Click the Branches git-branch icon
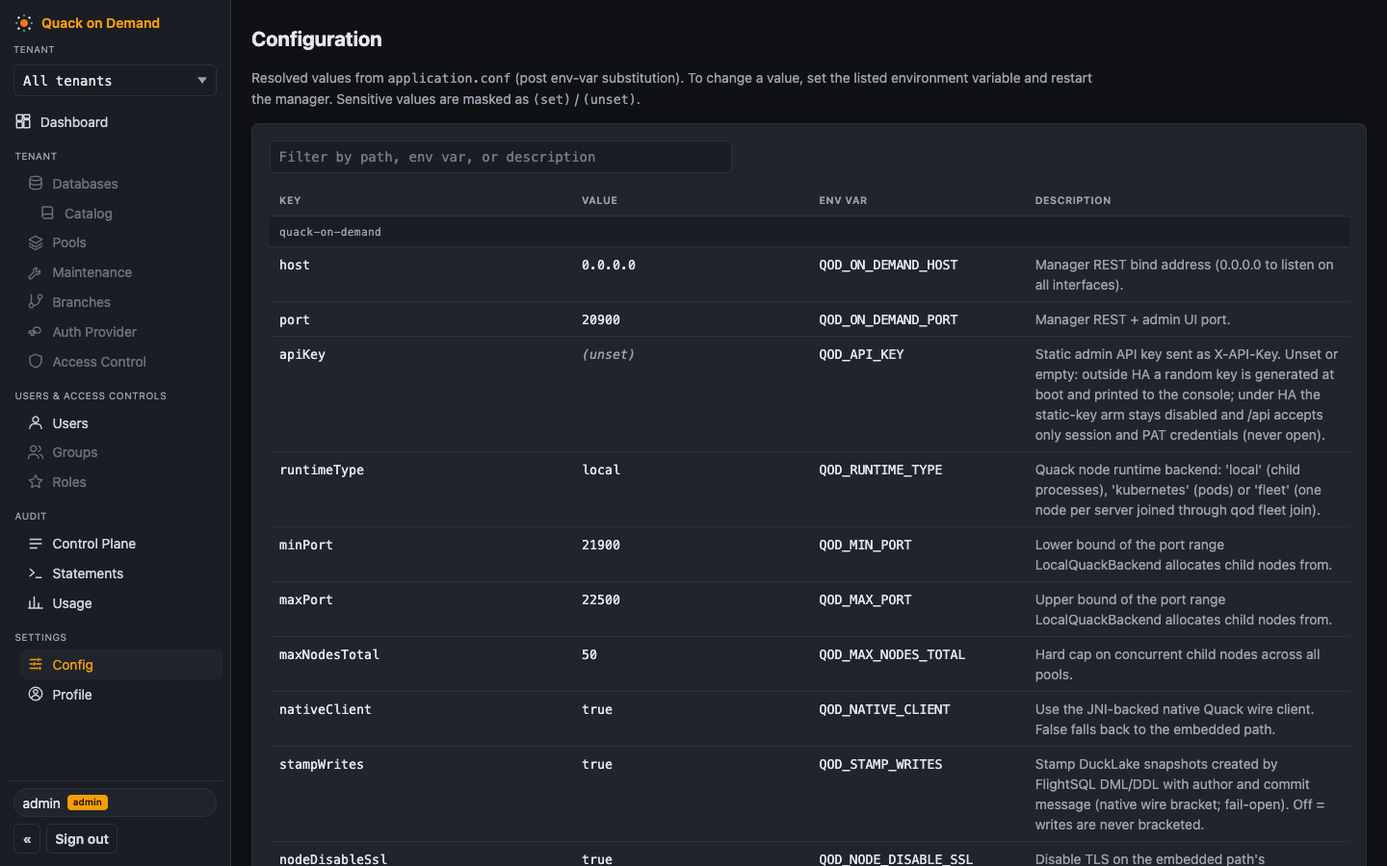This screenshot has height=866, width=1387. click(36, 301)
